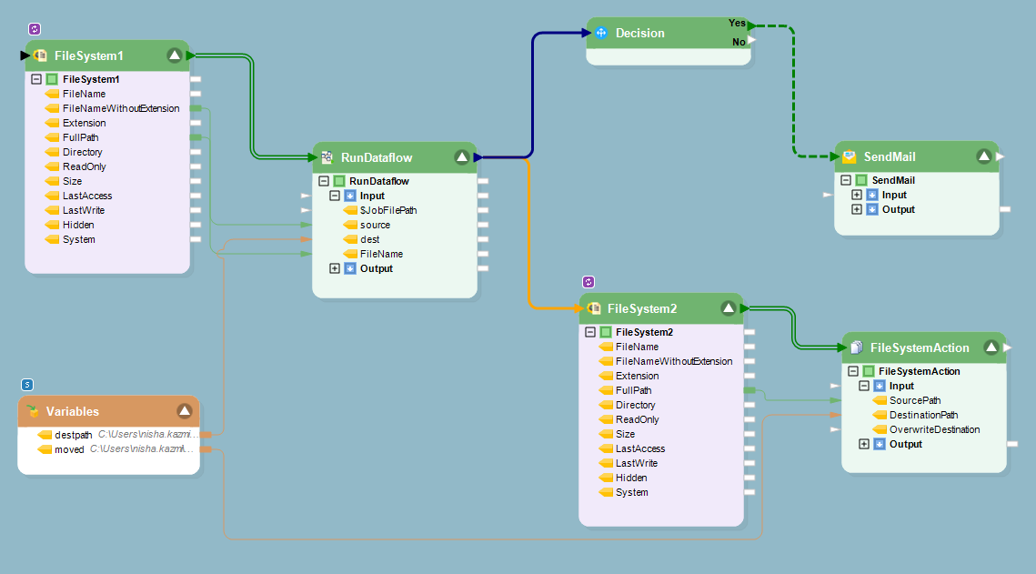Expand the Output group in RunDataflow

(x=335, y=268)
